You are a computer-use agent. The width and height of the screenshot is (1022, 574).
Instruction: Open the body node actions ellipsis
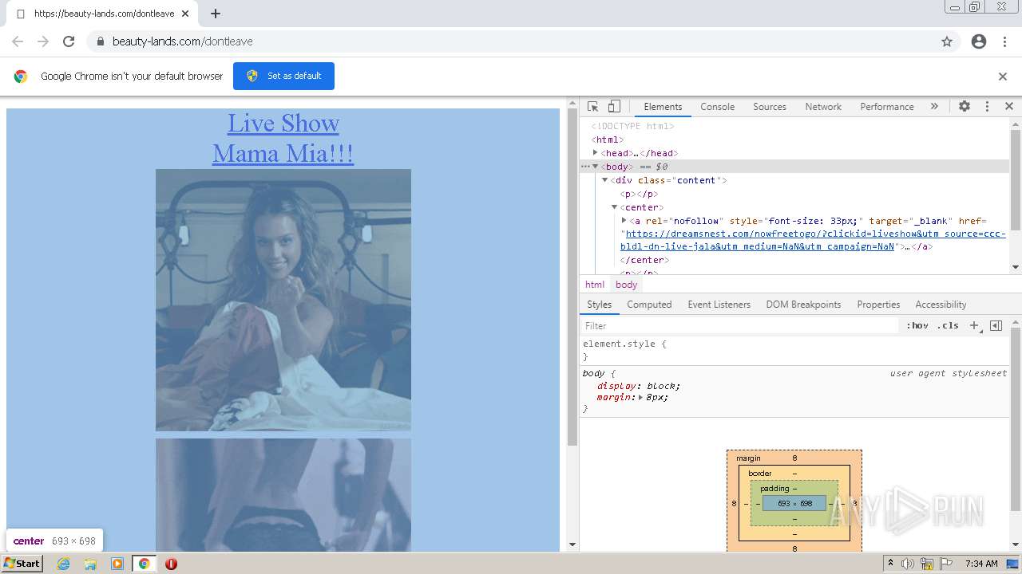pyautogui.click(x=585, y=167)
